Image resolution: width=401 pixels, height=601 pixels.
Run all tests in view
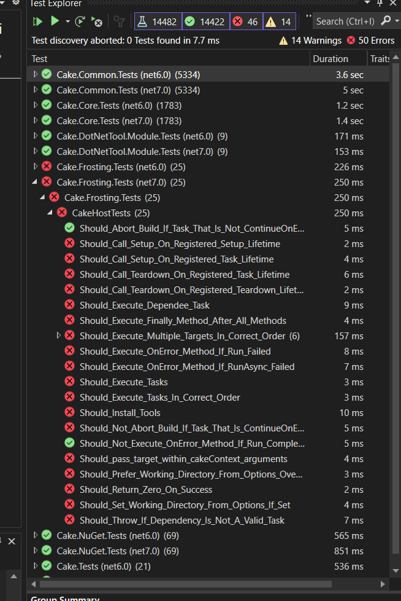[37, 22]
